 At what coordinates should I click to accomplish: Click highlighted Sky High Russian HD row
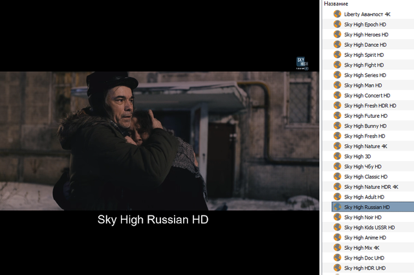coord(373,207)
